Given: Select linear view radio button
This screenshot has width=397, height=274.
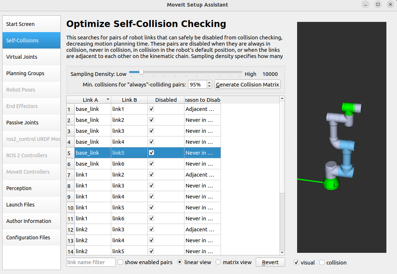Looking at the screenshot, I should click(180, 262).
